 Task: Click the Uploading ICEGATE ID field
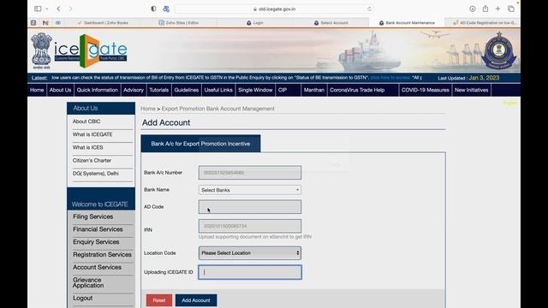(250, 272)
